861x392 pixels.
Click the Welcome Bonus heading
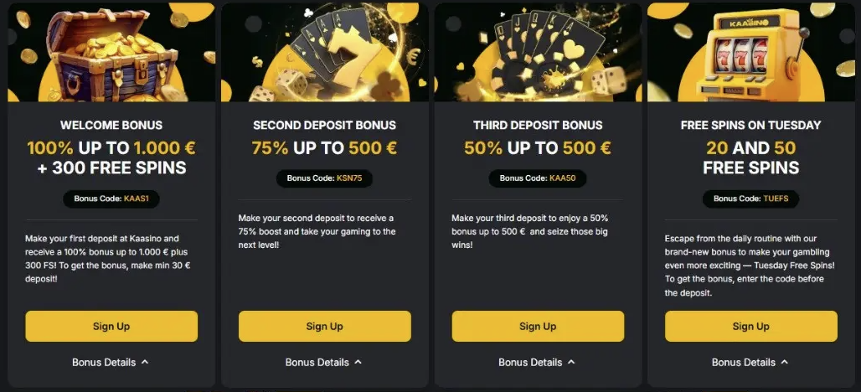pyautogui.click(x=111, y=126)
